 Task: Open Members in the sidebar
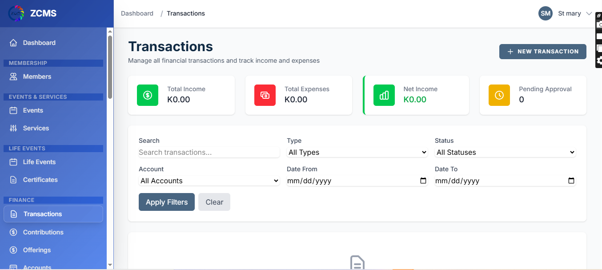tap(37, 77)
